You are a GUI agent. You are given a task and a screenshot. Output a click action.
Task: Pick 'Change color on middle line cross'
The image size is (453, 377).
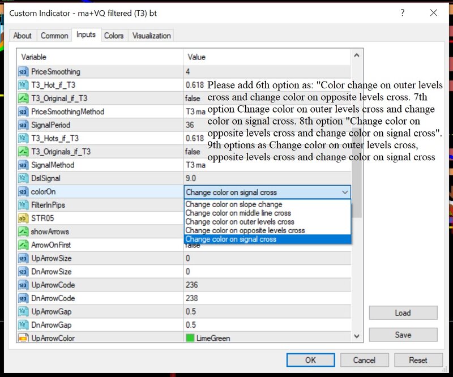click(x=238, y=213)
